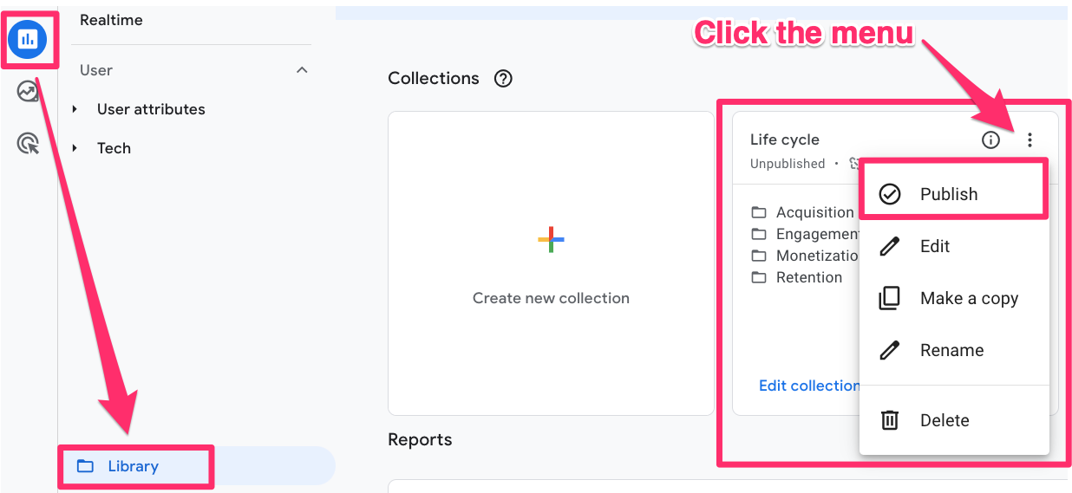Screen dimensions: 1072x493
Task: Open the Reports icon in left rail
Action: (x=29, y=38)
